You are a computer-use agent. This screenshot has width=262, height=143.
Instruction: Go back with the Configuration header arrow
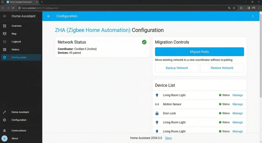click(x=49, y=16)
